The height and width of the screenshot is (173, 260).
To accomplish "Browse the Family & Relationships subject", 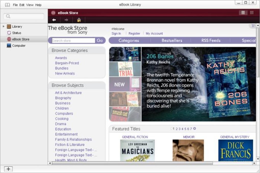I will tap(73, 139).
